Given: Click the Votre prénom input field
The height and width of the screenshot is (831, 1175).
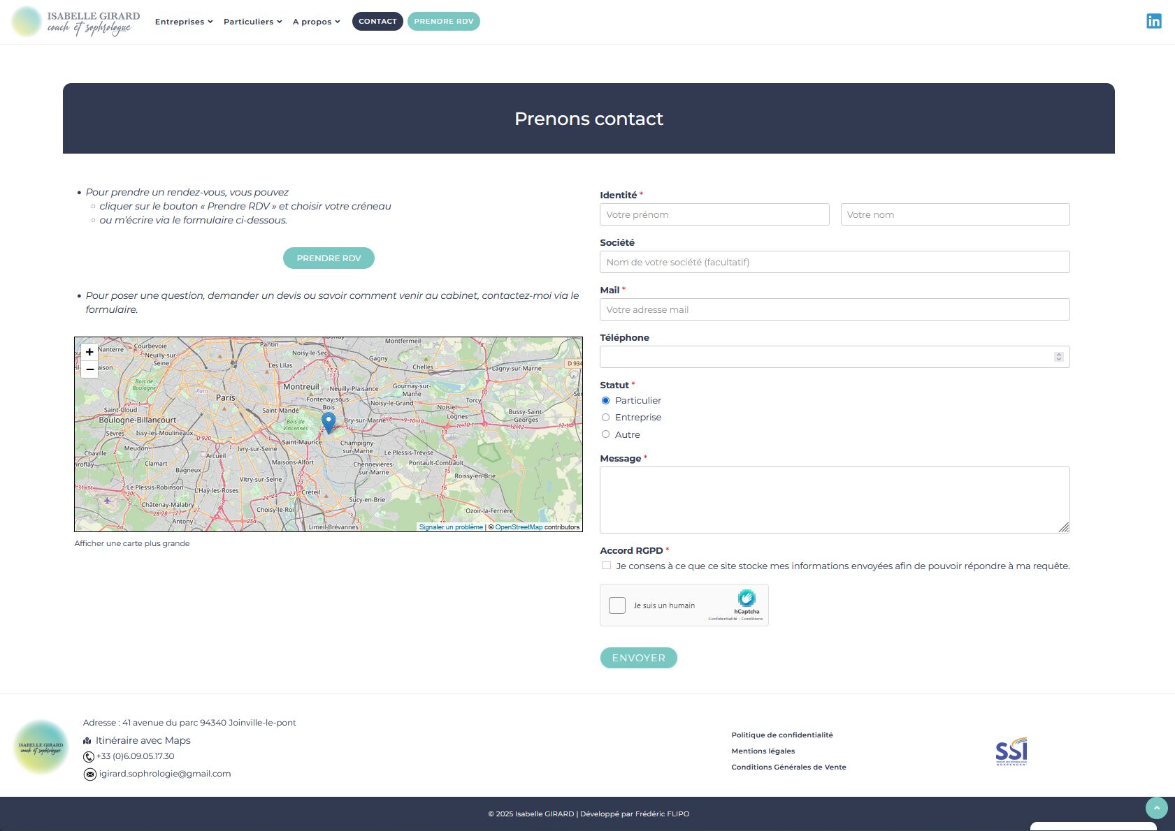Looking at the screenshot, I should click(714, 214).
